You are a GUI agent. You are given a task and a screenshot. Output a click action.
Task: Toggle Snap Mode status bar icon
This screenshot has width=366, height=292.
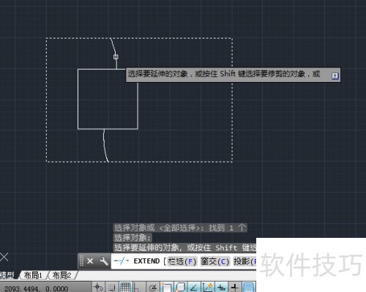[x=112, y=288]
